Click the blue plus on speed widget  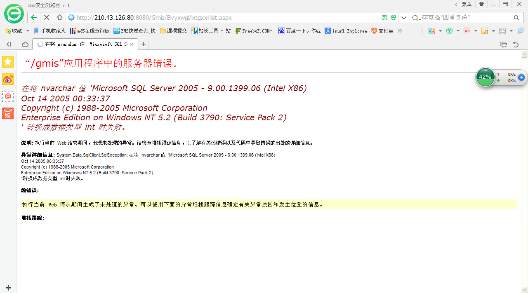pos(521,77)
